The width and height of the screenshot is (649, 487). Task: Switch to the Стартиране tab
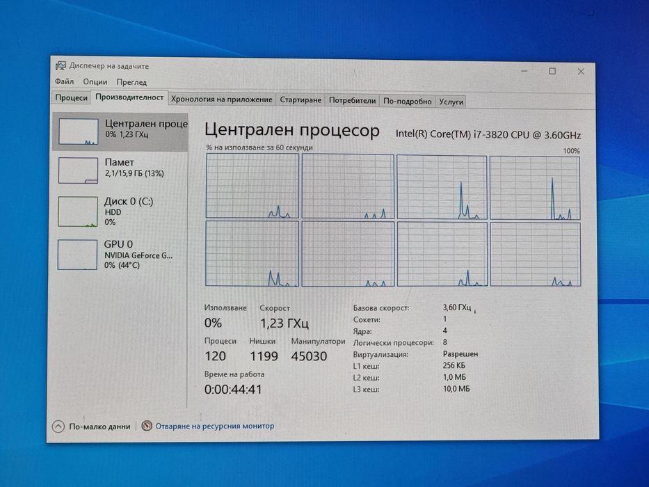[301, 100]
